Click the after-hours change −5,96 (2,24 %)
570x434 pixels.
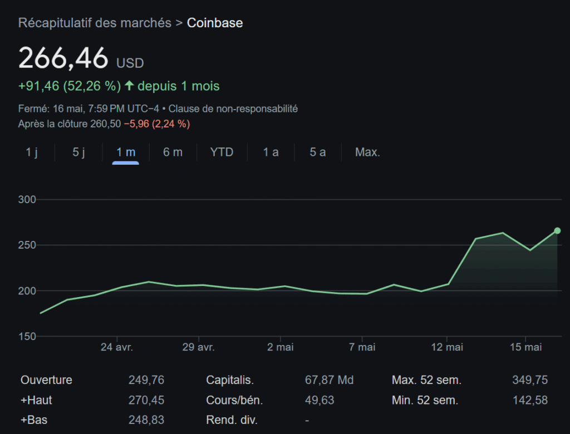156,124
